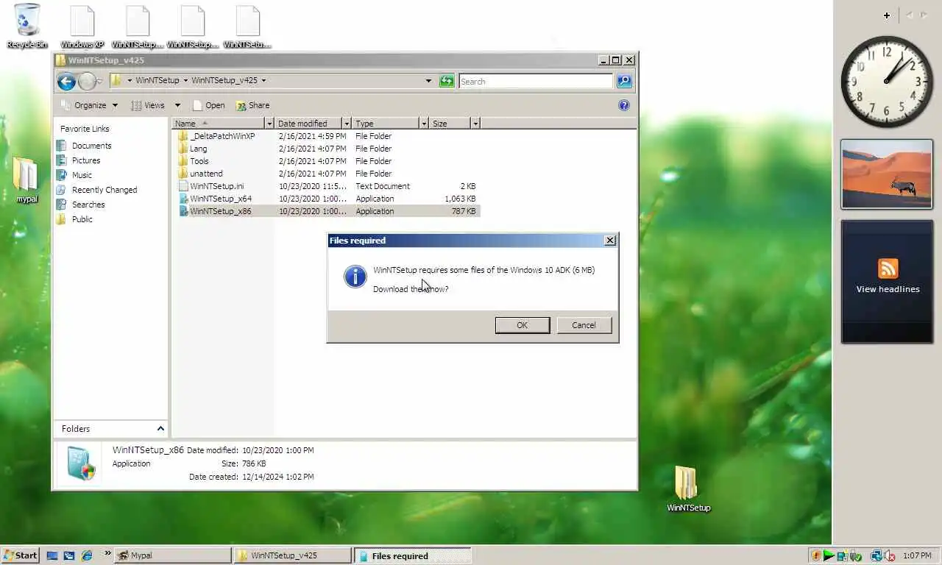Click the Internet Explorer quick launch icon
942x565 pixels.
coord(86,555)
